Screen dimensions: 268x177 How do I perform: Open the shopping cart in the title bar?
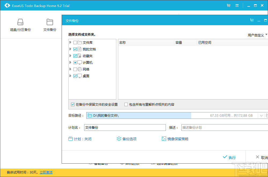tap(228, 5)
